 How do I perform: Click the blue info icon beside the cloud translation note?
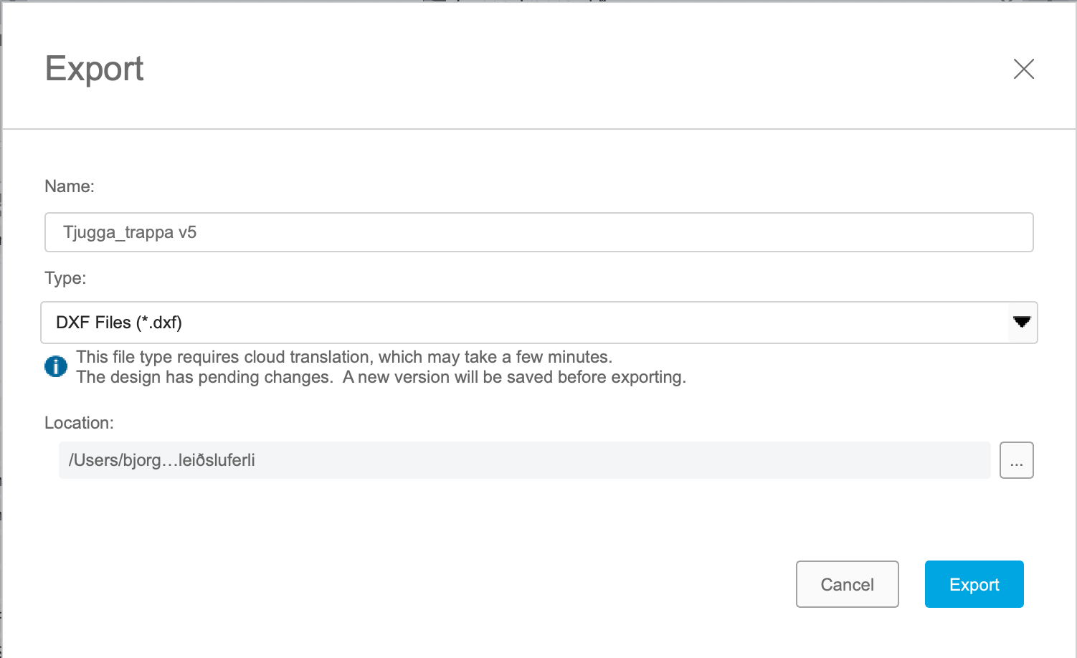coord(56,366)
